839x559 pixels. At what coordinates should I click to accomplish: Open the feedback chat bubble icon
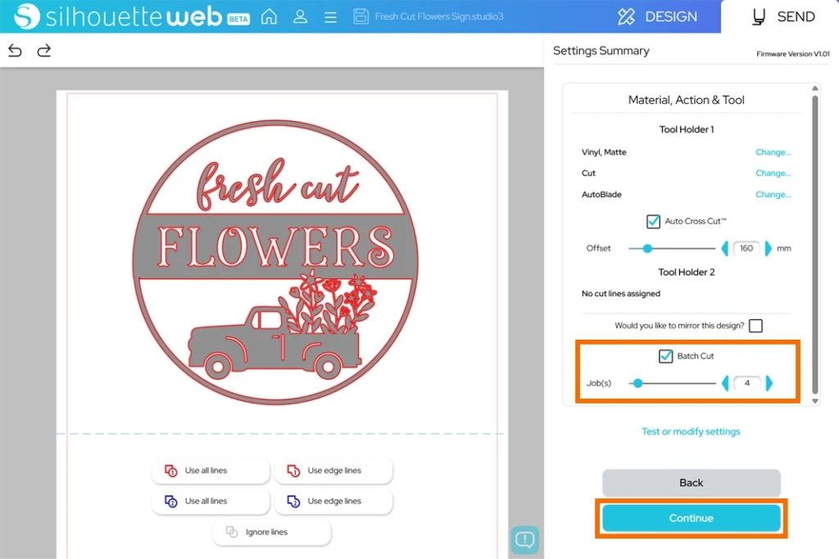tap(525, 540)
